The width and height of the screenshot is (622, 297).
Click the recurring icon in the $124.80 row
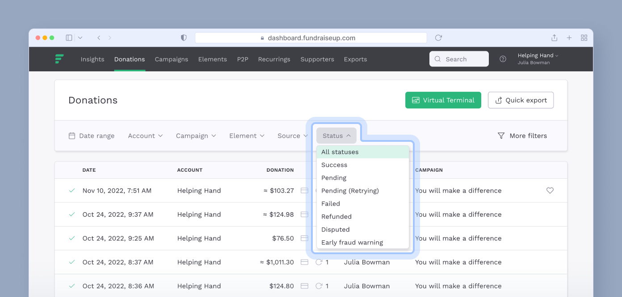pyautogui.click(x=319, y=286)
